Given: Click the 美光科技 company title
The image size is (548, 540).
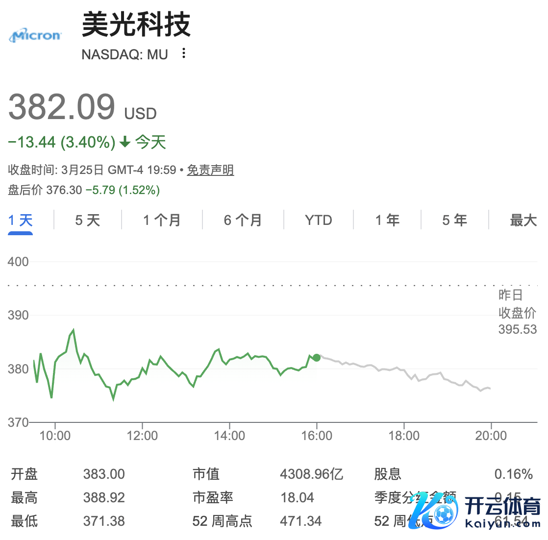Looking at the screenshot, I should click(136, 25).
